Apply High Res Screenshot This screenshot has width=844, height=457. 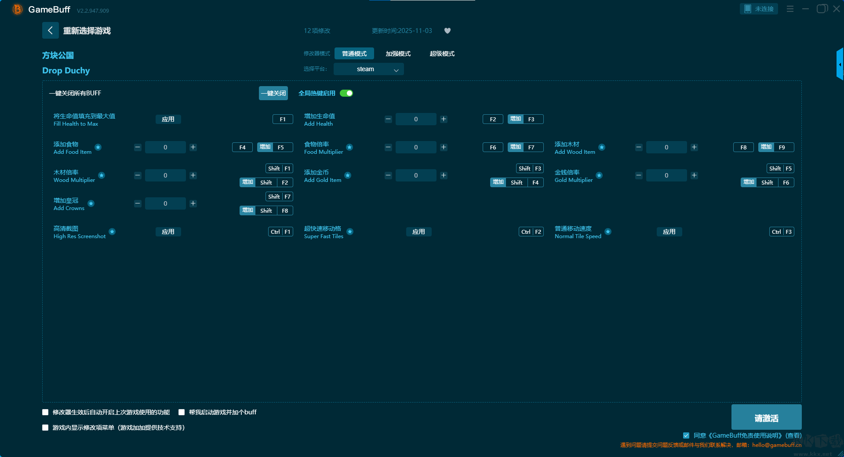click(168, 232)
